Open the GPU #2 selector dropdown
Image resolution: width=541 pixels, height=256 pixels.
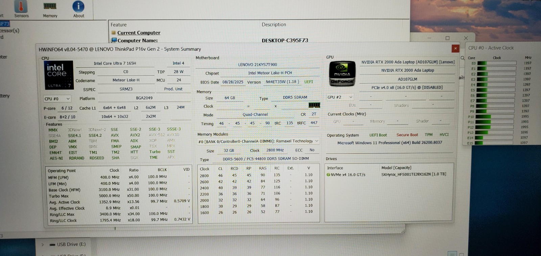340,97
